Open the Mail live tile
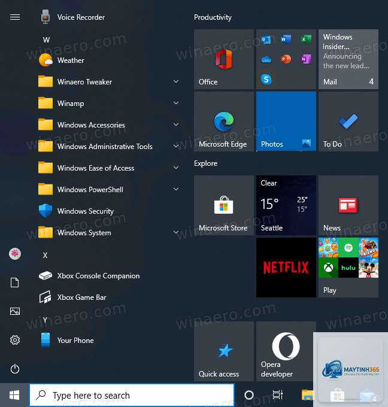The width and height of the screenshot is (388, 407). pos(348,59)
